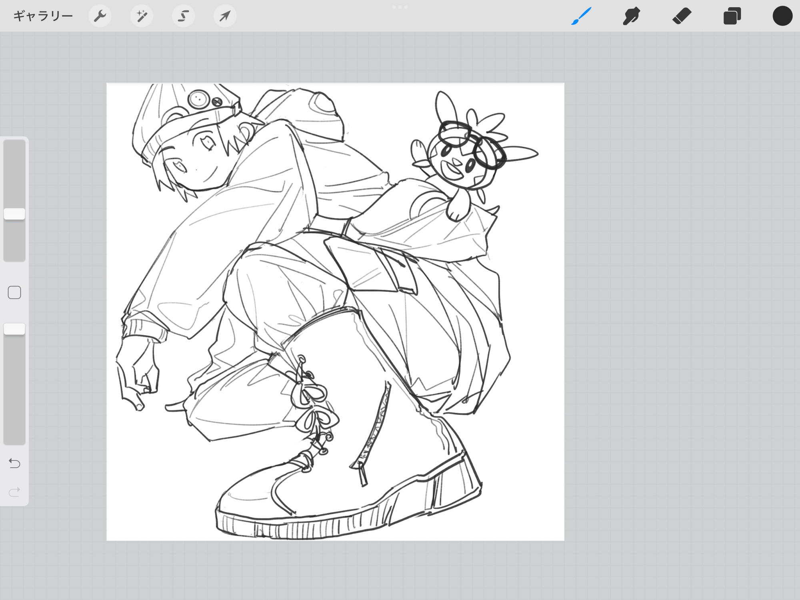Screen dimensions: 800x600
Task: Activate the Selection S-shaped tool
Action: pyautogui.click(x=183, y=16)
